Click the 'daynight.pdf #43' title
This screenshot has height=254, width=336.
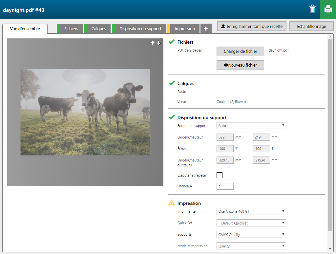tap(24, 10)
